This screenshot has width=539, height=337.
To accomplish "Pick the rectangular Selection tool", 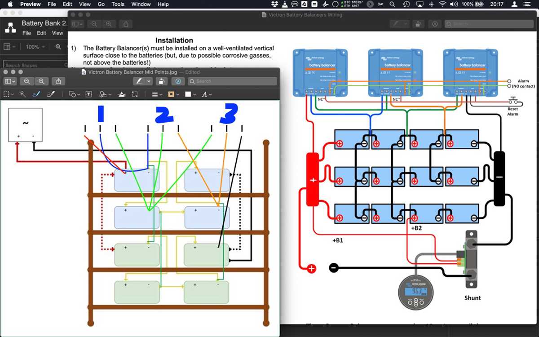I will pyautogui.click(x=6, y=94).
